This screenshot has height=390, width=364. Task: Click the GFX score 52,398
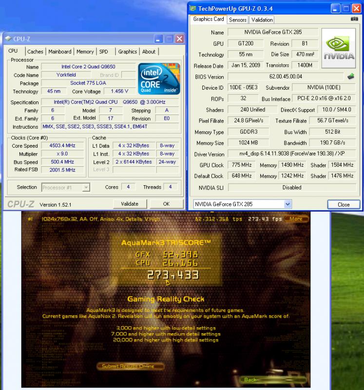180,254
